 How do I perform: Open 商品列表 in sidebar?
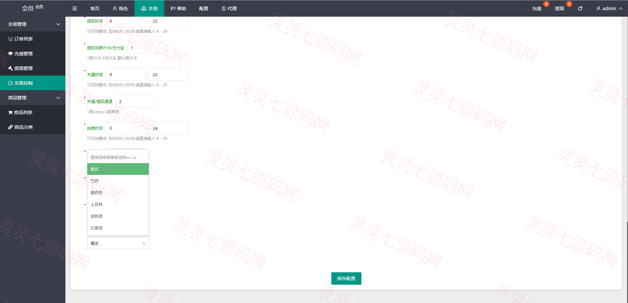click(33, 112)
